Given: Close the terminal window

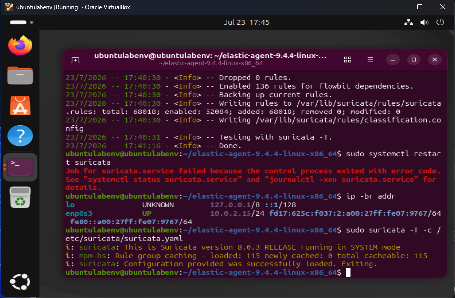Looking at the screenshot, I should click(x=435, y=60).
